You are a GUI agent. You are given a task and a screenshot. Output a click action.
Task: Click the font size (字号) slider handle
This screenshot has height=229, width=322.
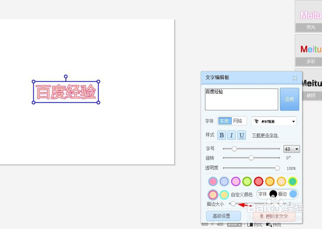[234, 149]
